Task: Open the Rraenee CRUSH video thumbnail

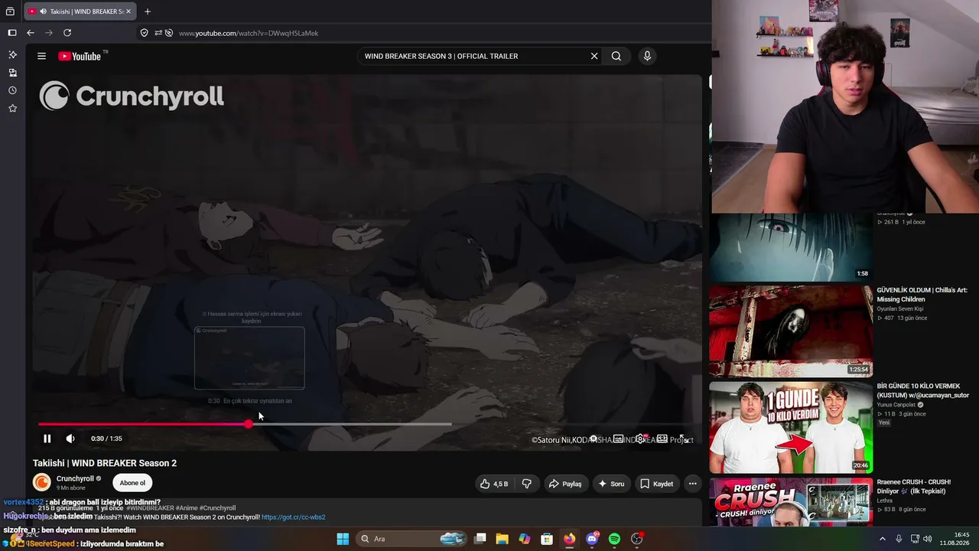Action: pyautogui.click(x=791, y=502)
